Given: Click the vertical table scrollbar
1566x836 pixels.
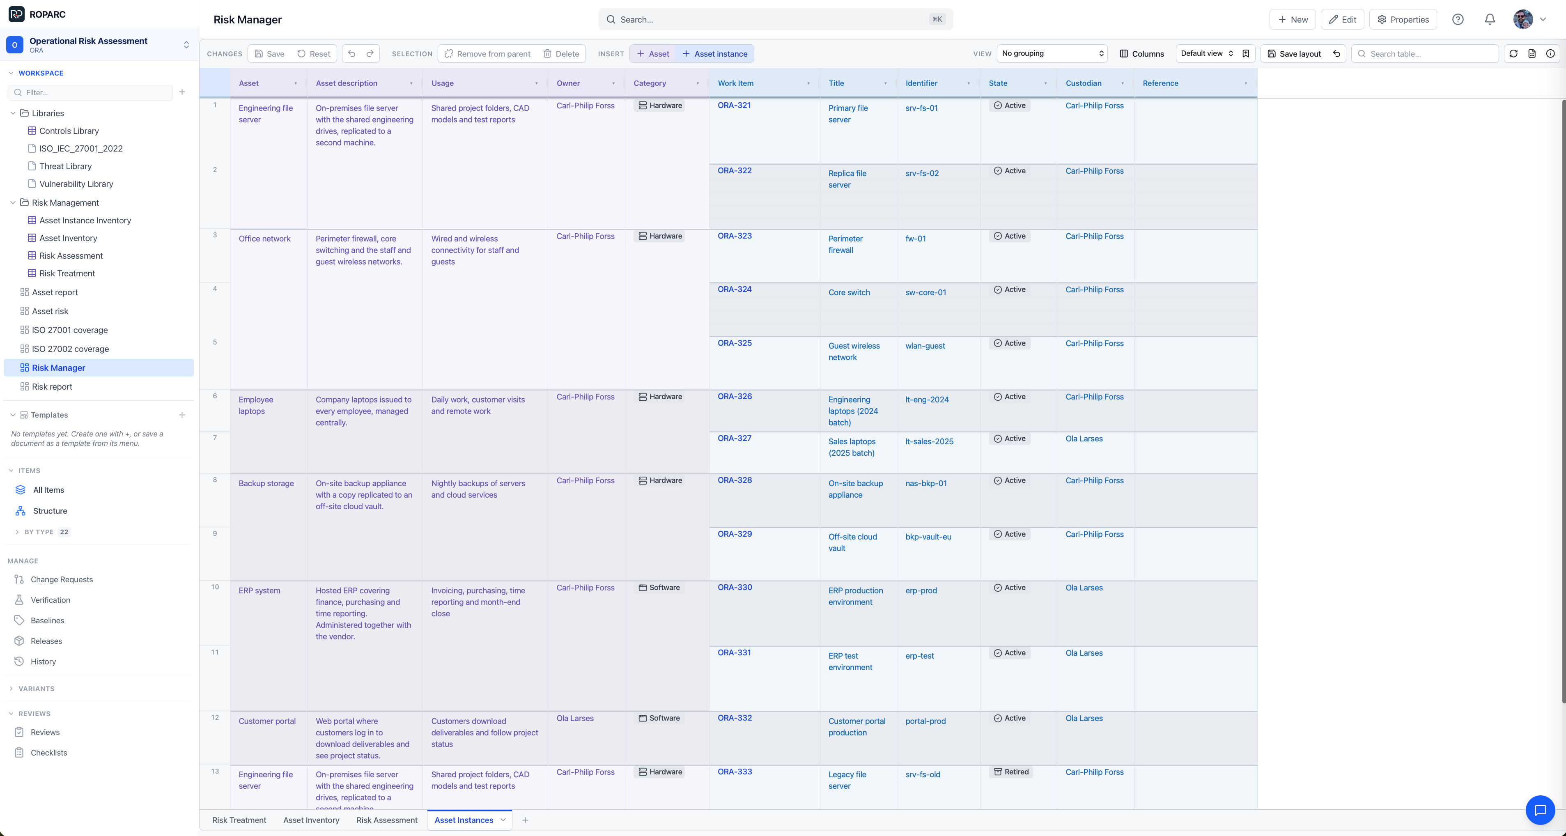Looking at the screenshot, I should click(x=1563, y=401).
